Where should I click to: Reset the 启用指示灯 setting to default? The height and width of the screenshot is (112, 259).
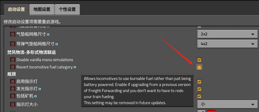(13, 81)
